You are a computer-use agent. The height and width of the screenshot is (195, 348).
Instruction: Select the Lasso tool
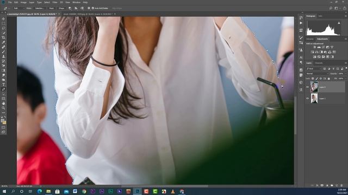pos(3,28)
